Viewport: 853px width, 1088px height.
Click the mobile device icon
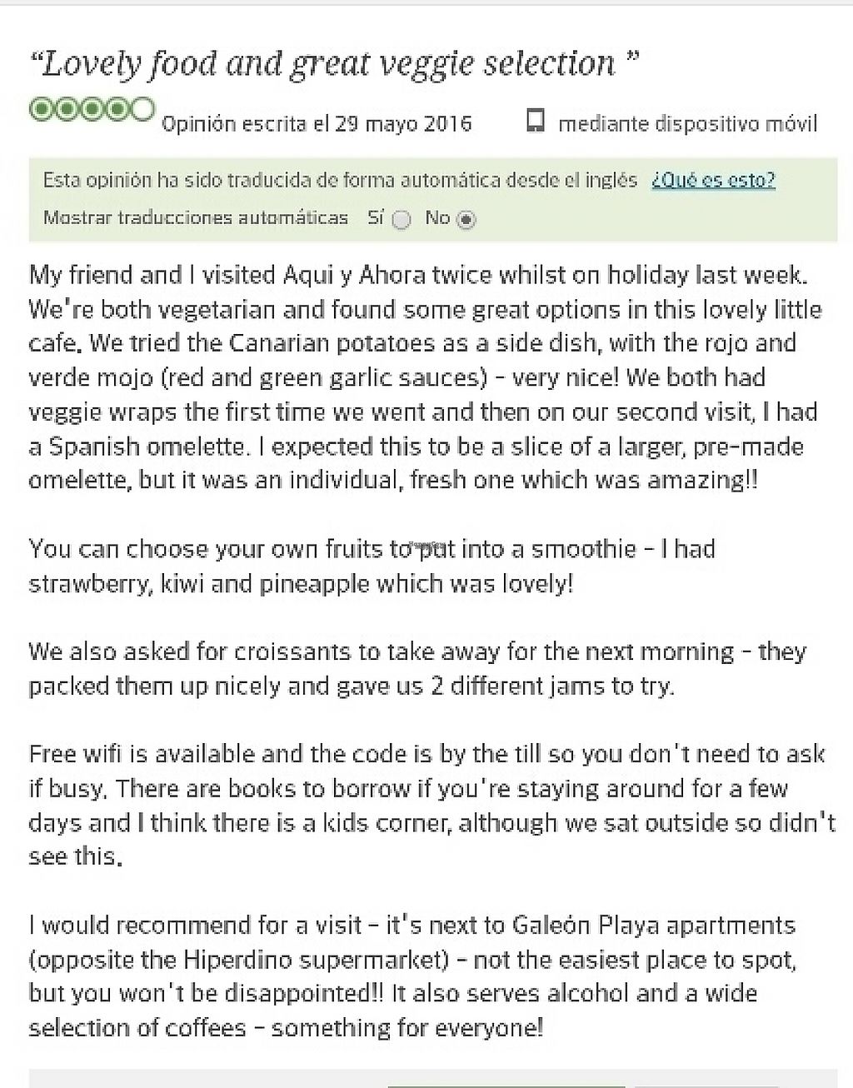tap(535, 122)
